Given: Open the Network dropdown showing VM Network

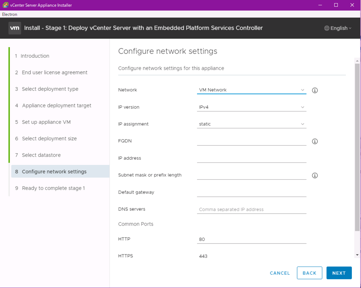Looking at the screenshot, I should (x=251, y=90).
